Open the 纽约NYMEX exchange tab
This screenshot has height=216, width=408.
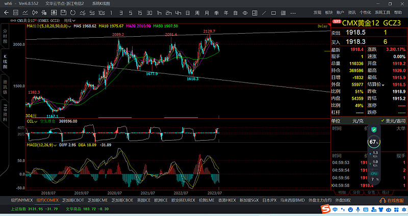point(22,200)
